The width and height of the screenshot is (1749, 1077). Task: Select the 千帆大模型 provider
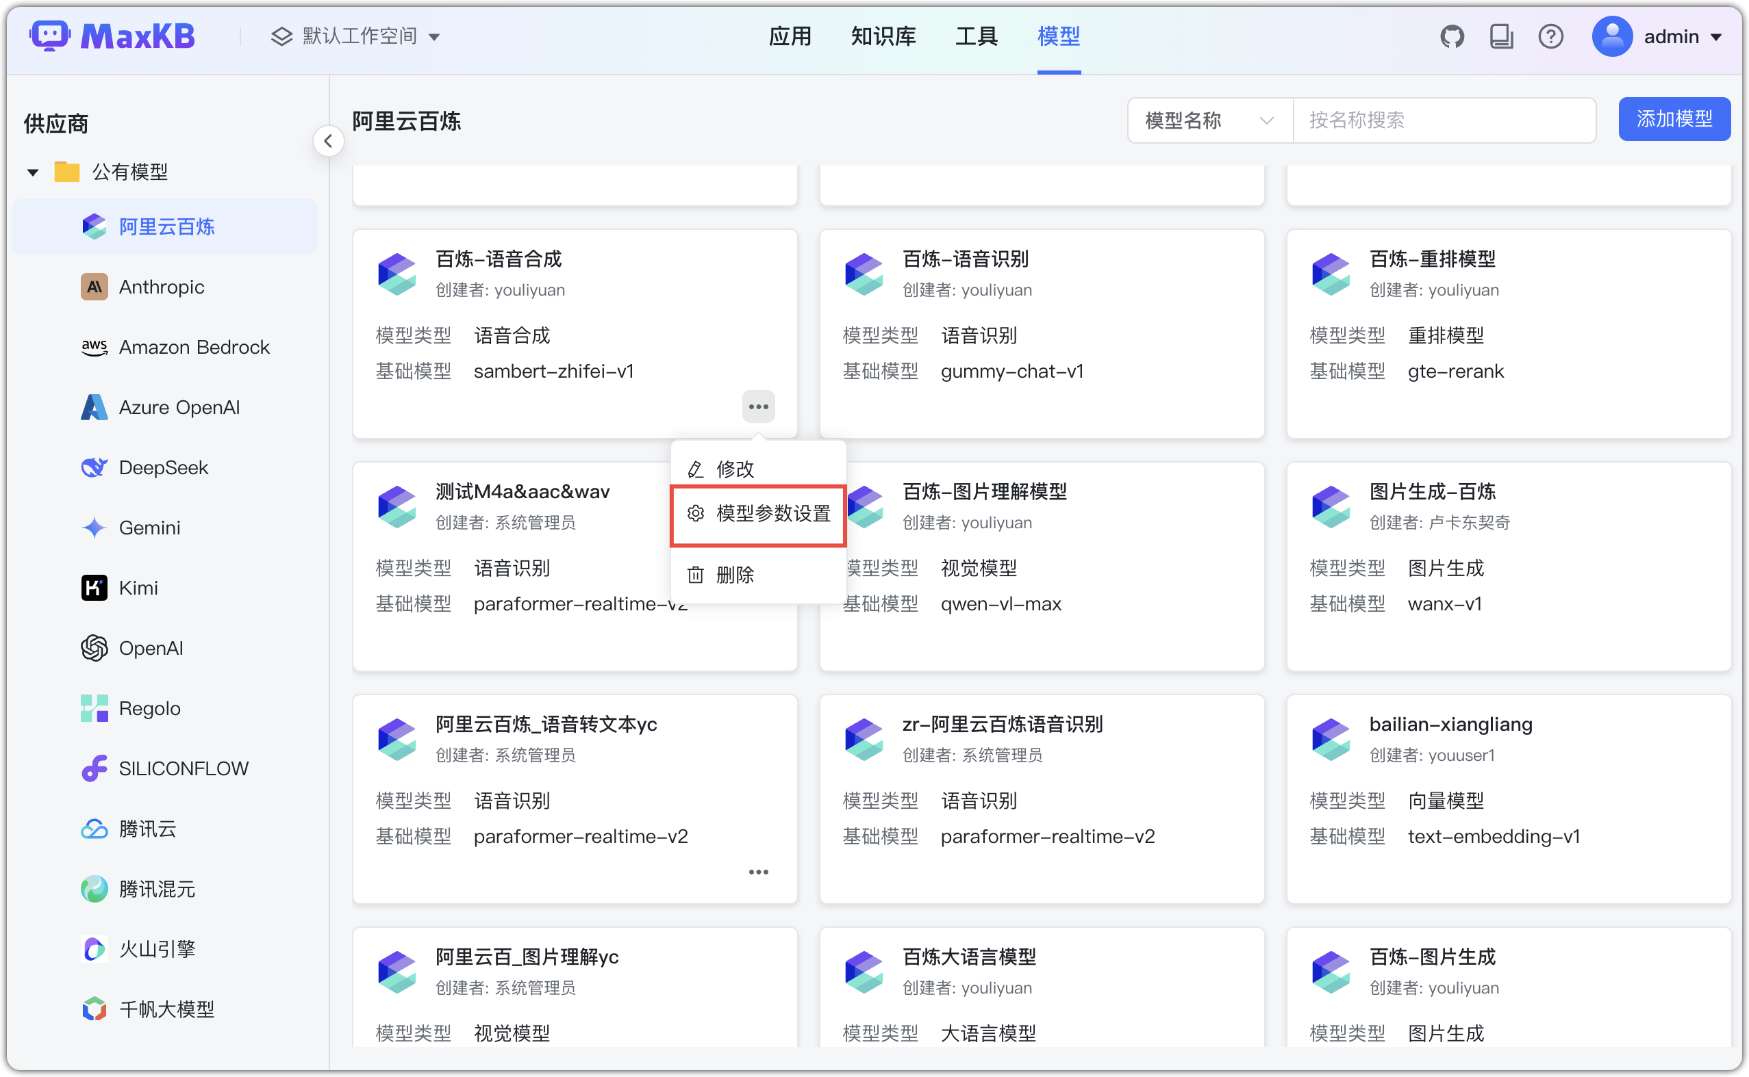coord(164,1009)
